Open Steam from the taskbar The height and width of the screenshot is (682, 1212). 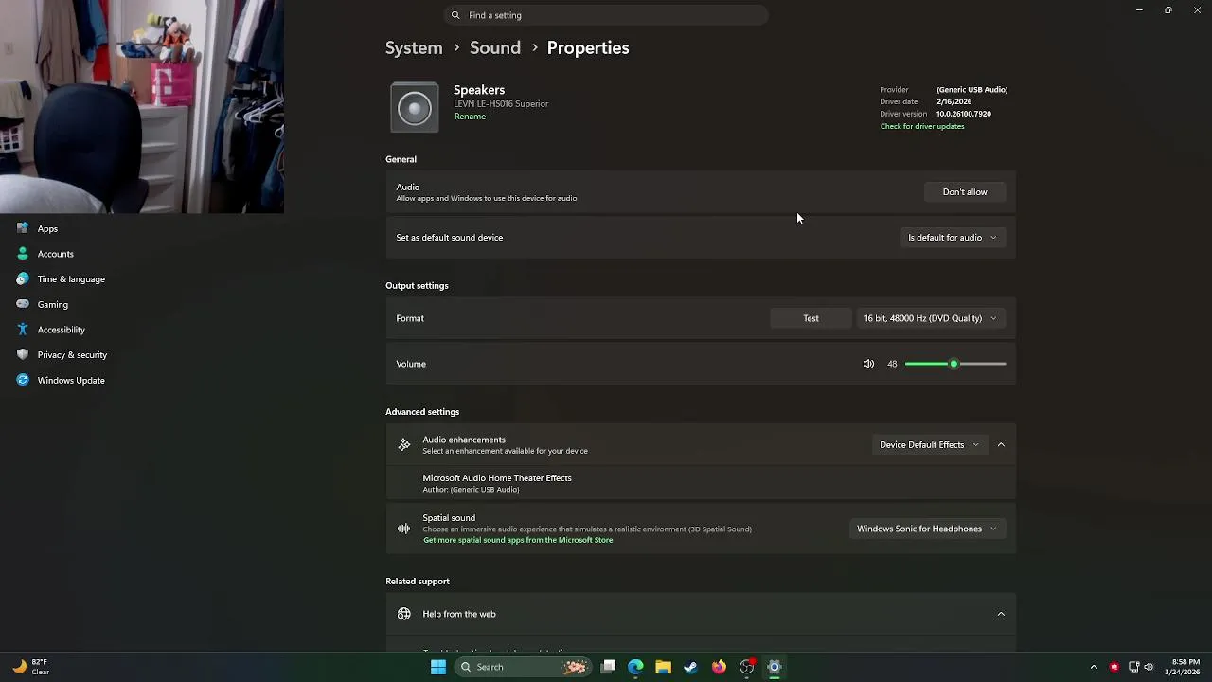point(690,667)
